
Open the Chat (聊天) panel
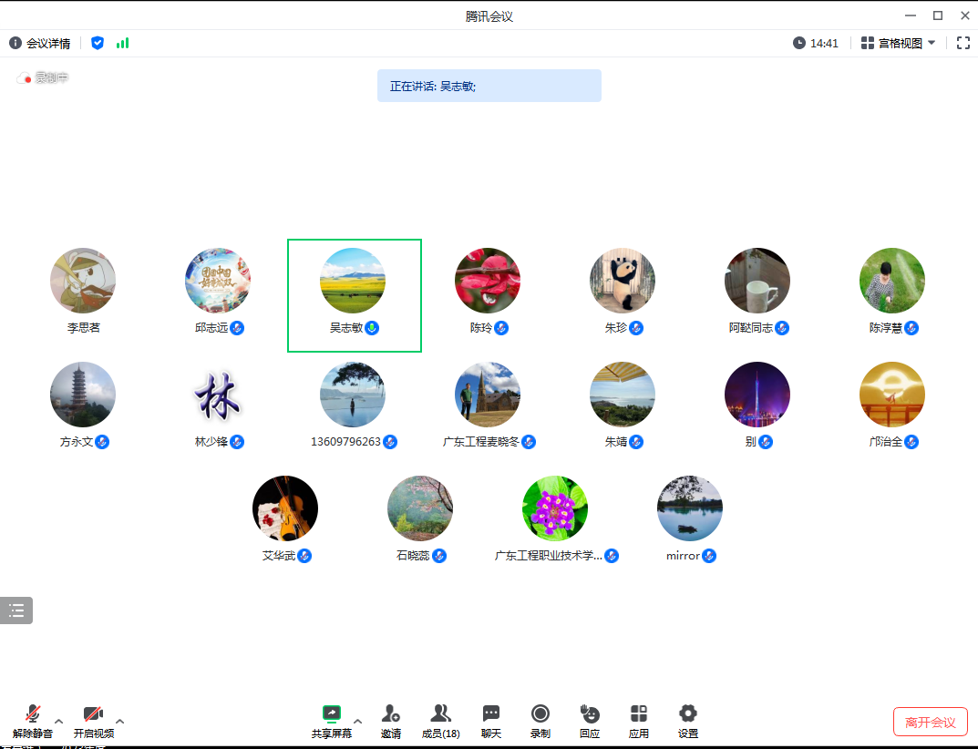[491, 713]
